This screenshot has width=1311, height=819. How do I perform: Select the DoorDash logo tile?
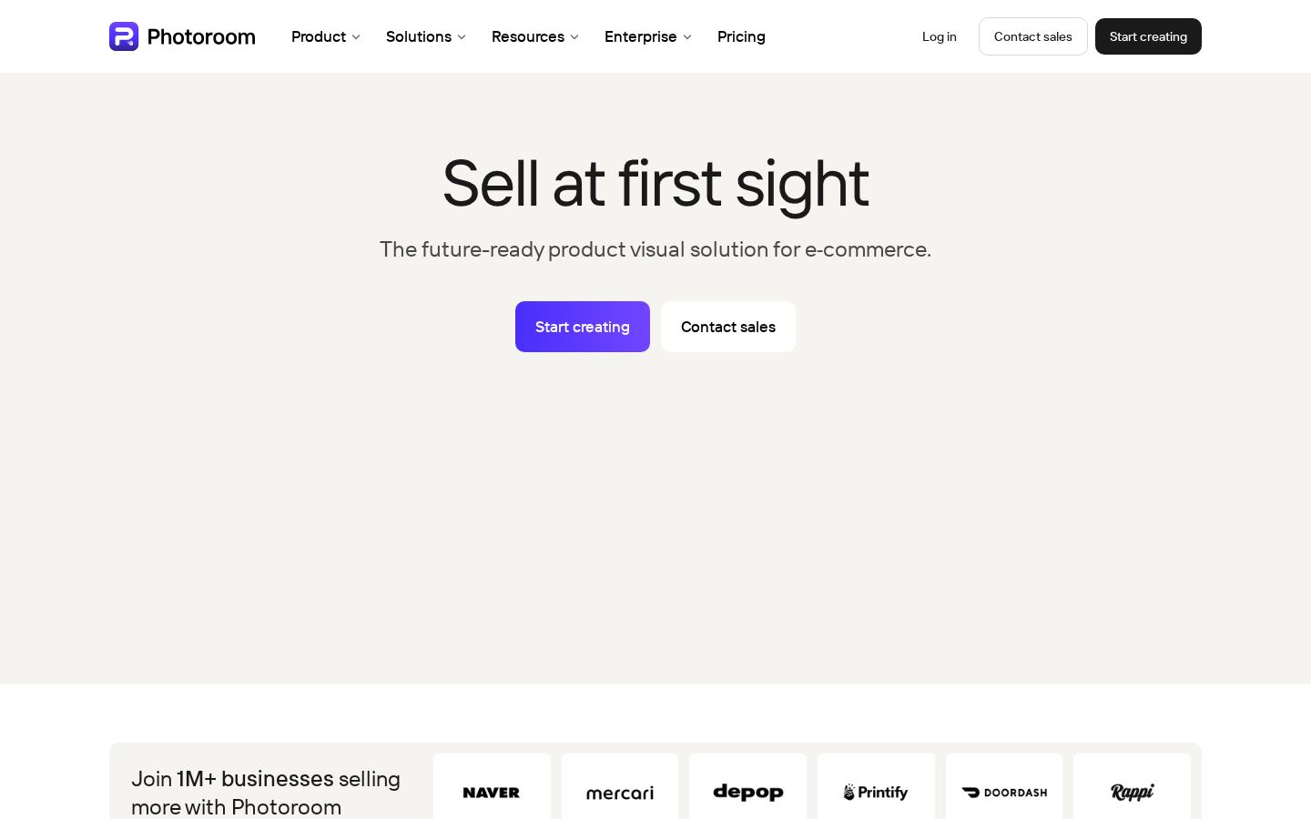1004,786
